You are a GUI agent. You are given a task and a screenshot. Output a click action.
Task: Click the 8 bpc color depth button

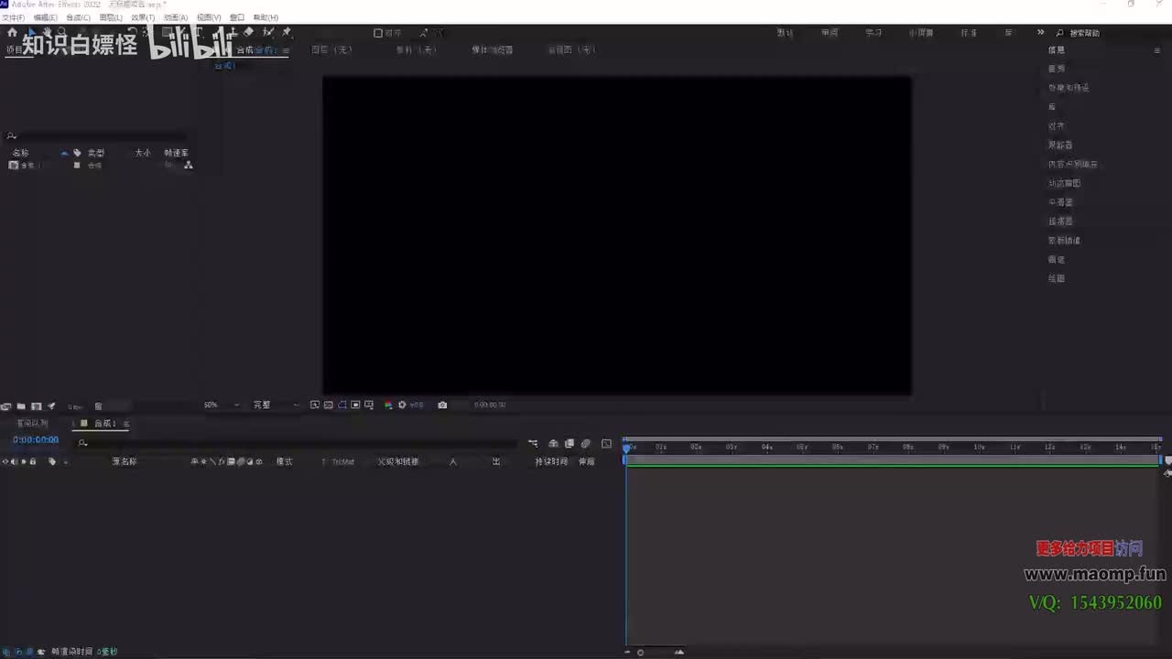point(75,406)
